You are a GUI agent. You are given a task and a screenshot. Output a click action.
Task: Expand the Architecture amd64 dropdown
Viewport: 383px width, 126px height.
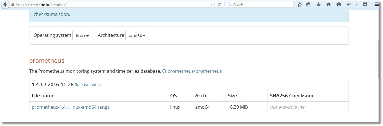137,36
